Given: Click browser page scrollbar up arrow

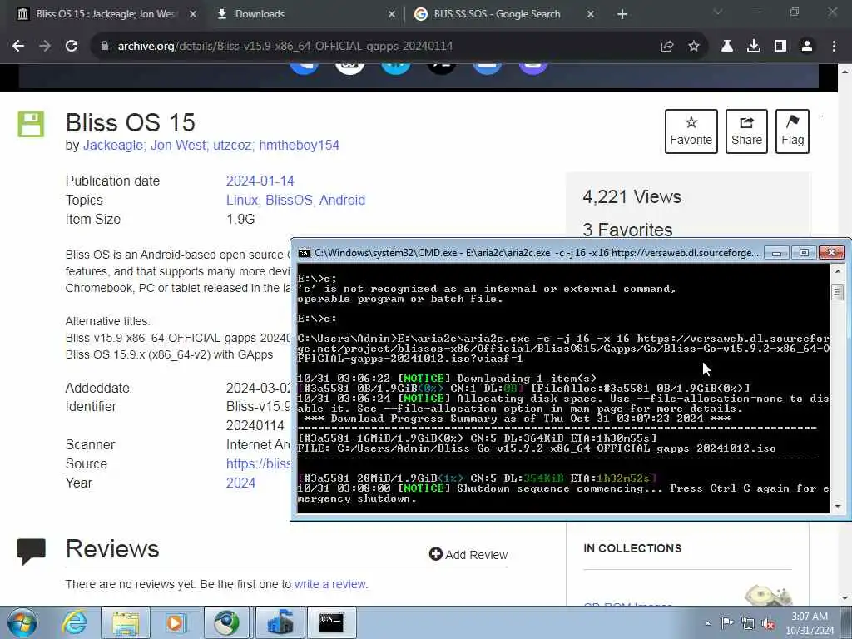Looking at the screenshot, I should coord(845,72).
